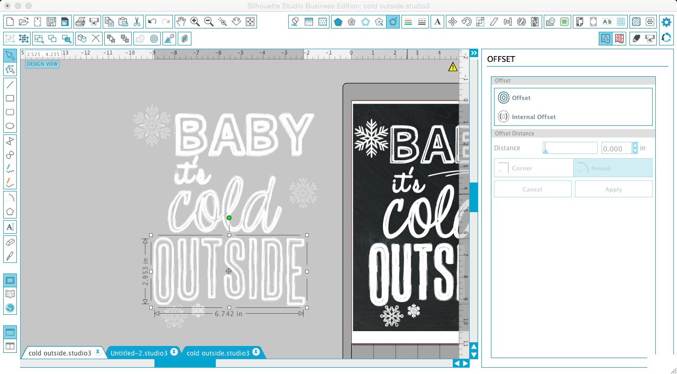
Task: Select the Draw an Ellipse tool
Action: click(10, 126)
